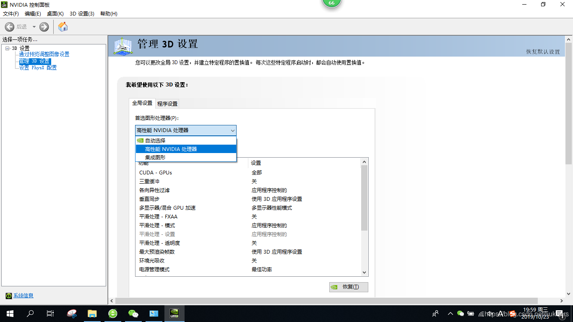The height and width of the screenshot is (322, 573).
Task: Click the main panel vertical scroll-down arrow
Action: (569, 294)
